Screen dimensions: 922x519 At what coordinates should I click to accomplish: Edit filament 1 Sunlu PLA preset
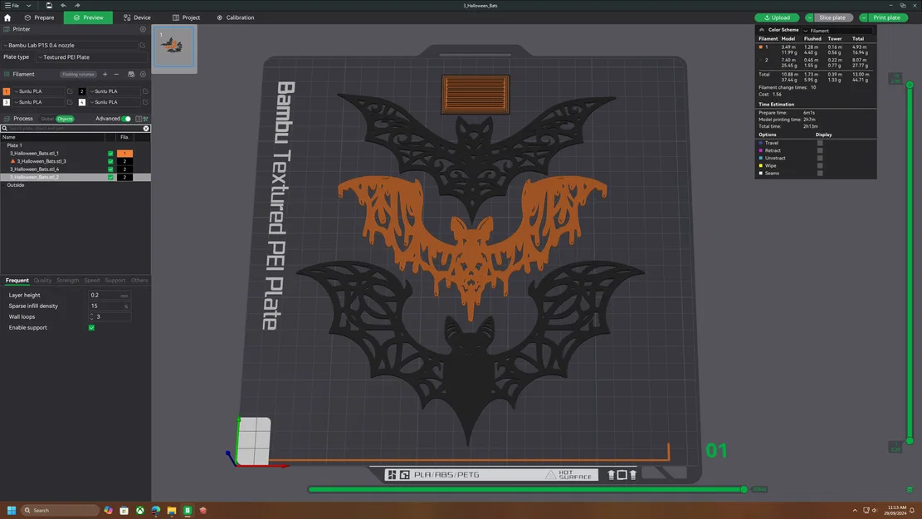click(70, 91)
